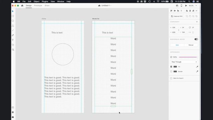213x120 pixels.
Task: Check Mark for Export
Action: (171, 78)
